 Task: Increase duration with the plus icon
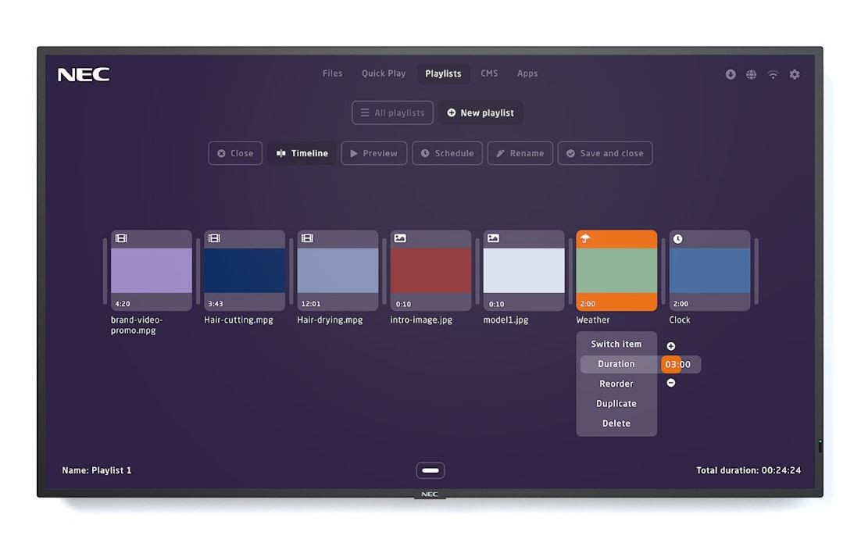point(671,346)
